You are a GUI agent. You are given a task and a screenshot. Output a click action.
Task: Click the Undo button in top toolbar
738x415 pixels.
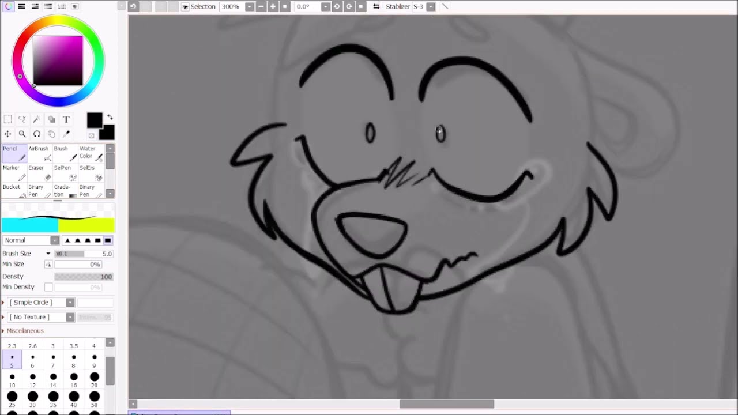tap(133, 6)
